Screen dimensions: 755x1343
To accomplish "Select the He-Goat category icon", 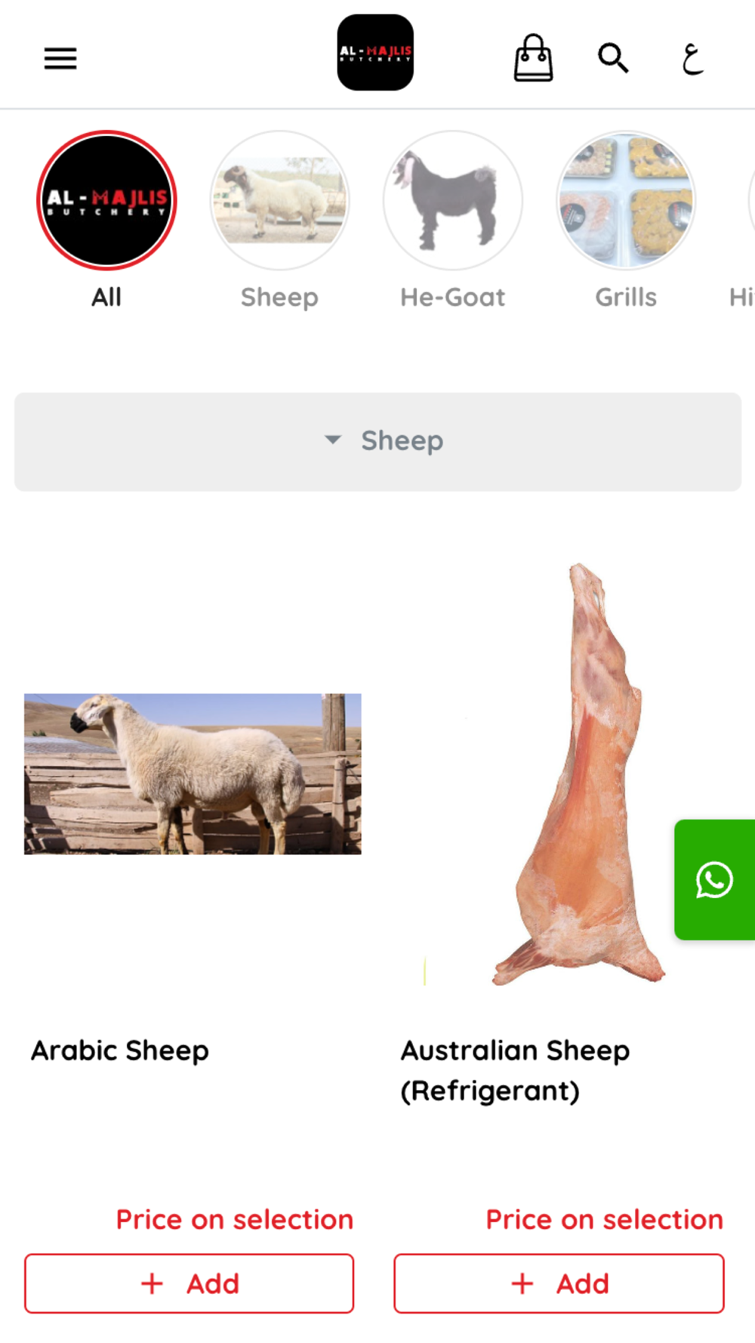I will pyautogui.click(x=453, y=200).
